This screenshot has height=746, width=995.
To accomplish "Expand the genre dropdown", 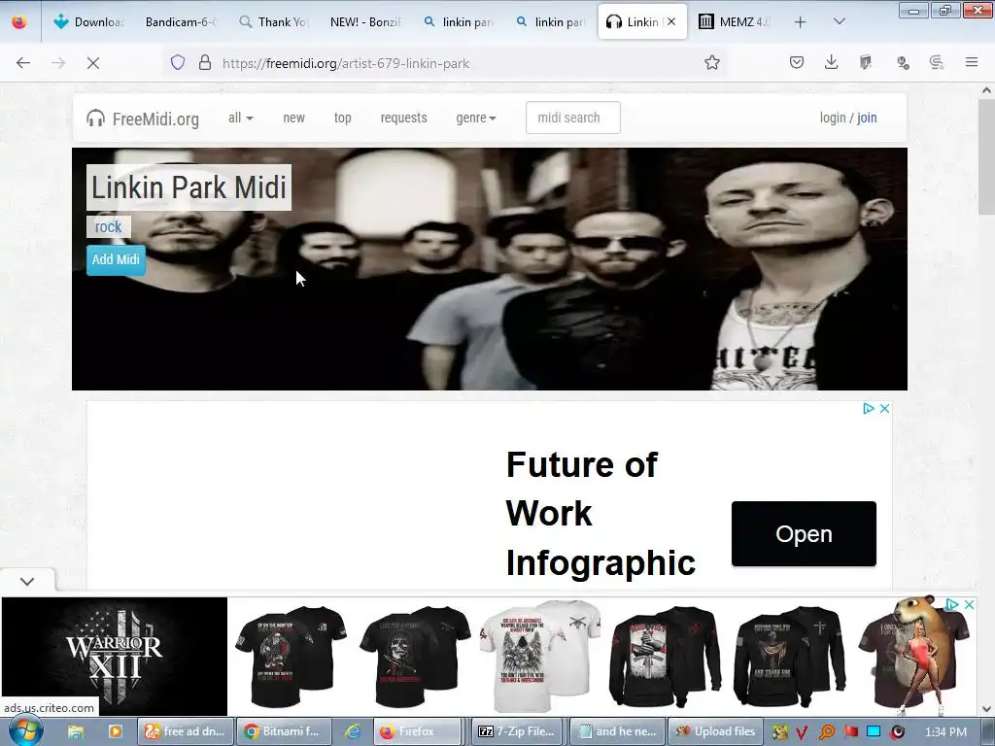I will tap(476, 118).
